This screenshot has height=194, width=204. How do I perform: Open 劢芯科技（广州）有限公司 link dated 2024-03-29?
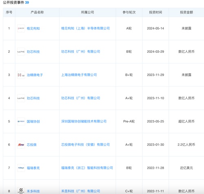pyautogui.click(x=81, y=51)
